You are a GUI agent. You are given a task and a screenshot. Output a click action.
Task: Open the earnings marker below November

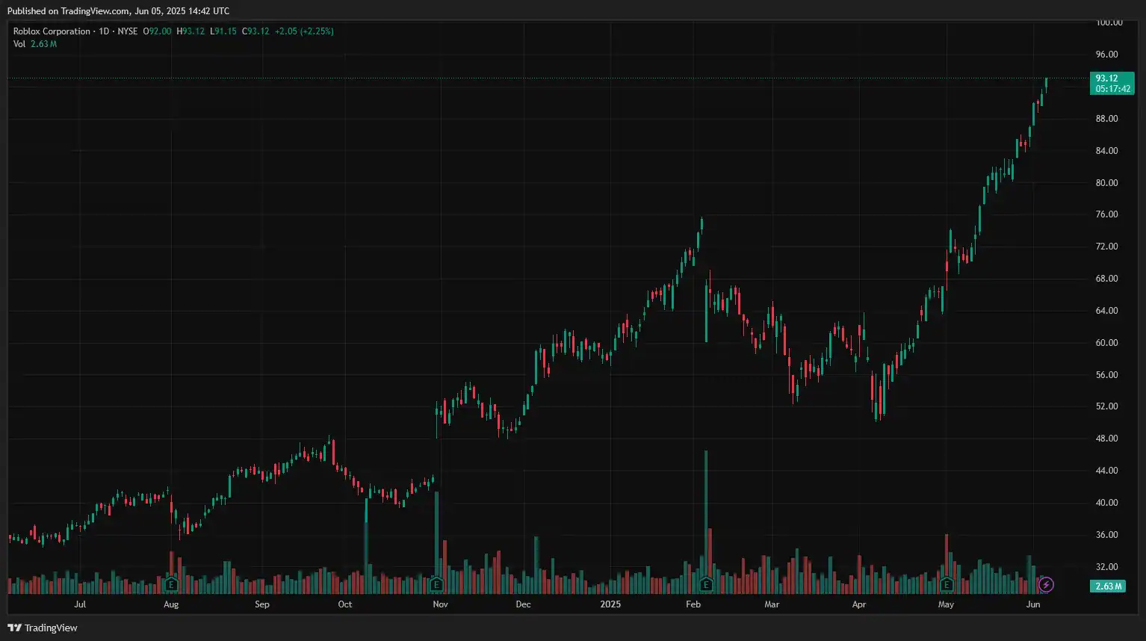(436, 583)
